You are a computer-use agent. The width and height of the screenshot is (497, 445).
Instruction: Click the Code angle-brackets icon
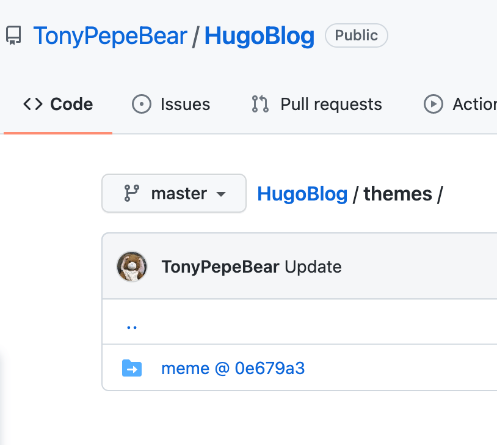point(33,104)
